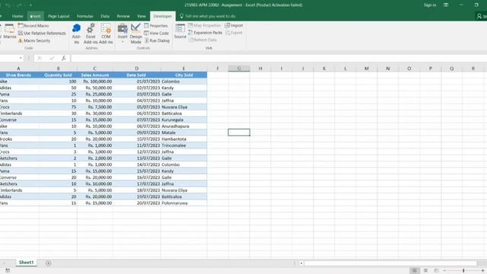Click the Quantity Sold header cell
487x274 pixels.
(58, 75)
